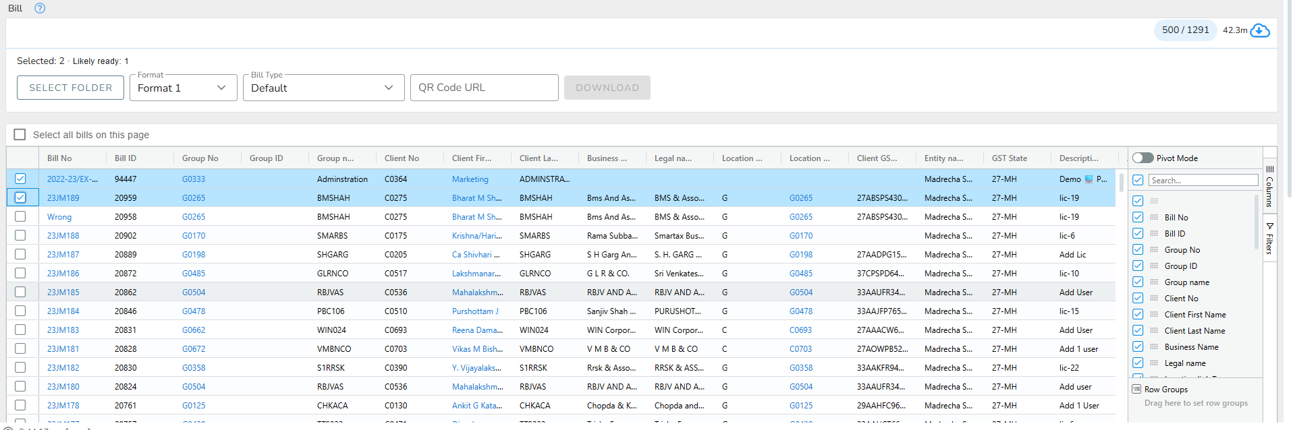Click the SELECT FOLDER button
This screenshot has width=1295, height=430.
pos(70,88)
